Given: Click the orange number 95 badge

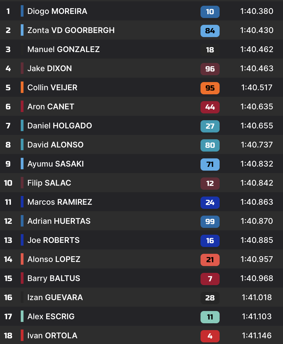Looking at the screenshot, I should click(210, 88).
